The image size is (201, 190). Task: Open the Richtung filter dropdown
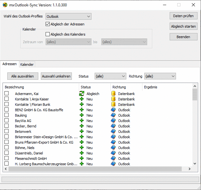[x=160, y=76]
